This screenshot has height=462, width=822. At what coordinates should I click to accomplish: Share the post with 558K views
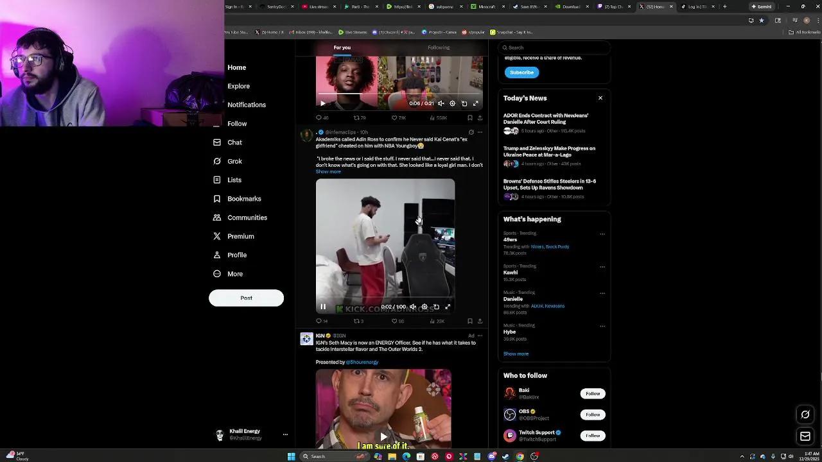pyautogui.click(x=480, y=118)
